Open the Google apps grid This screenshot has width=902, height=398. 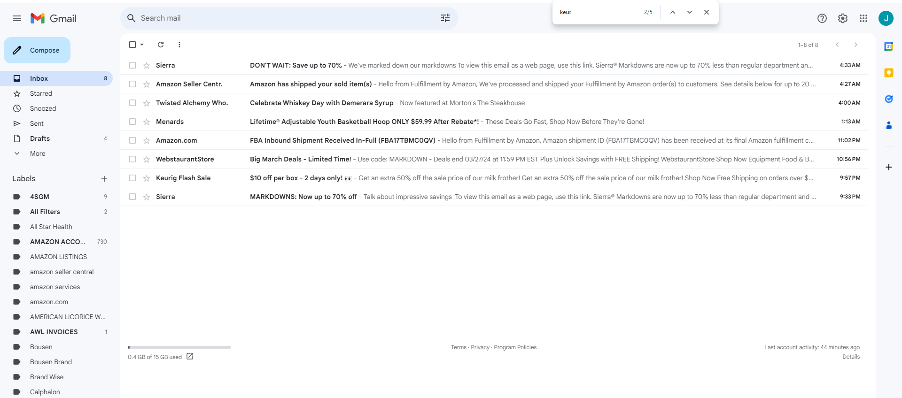pos(863,18)
